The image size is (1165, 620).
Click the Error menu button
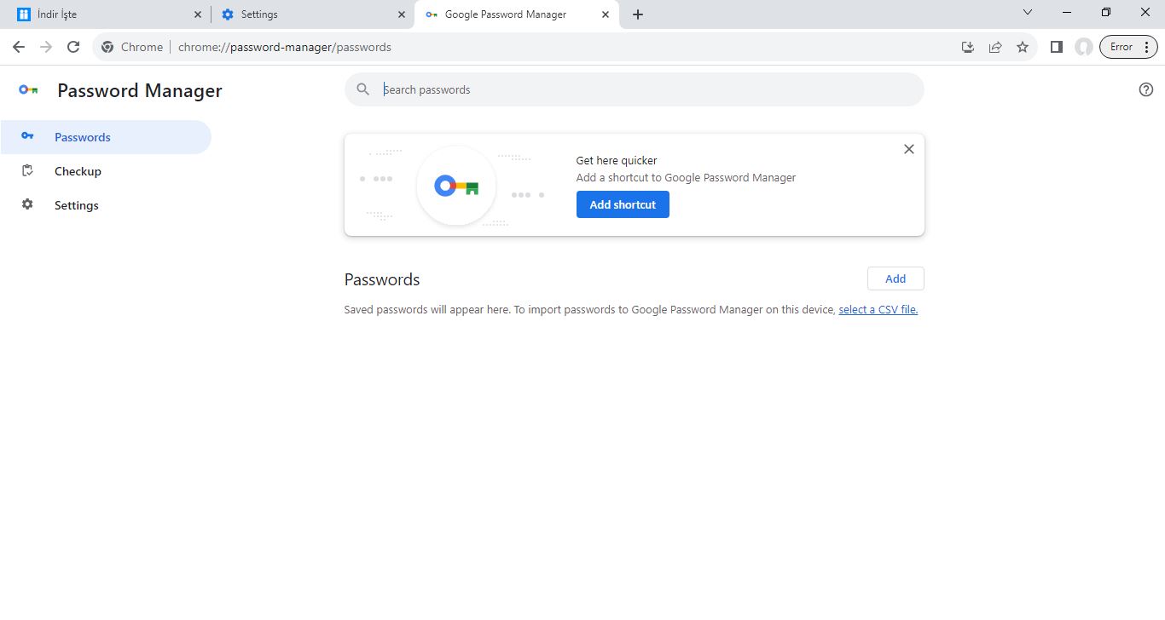click(x=1129, y=47)
